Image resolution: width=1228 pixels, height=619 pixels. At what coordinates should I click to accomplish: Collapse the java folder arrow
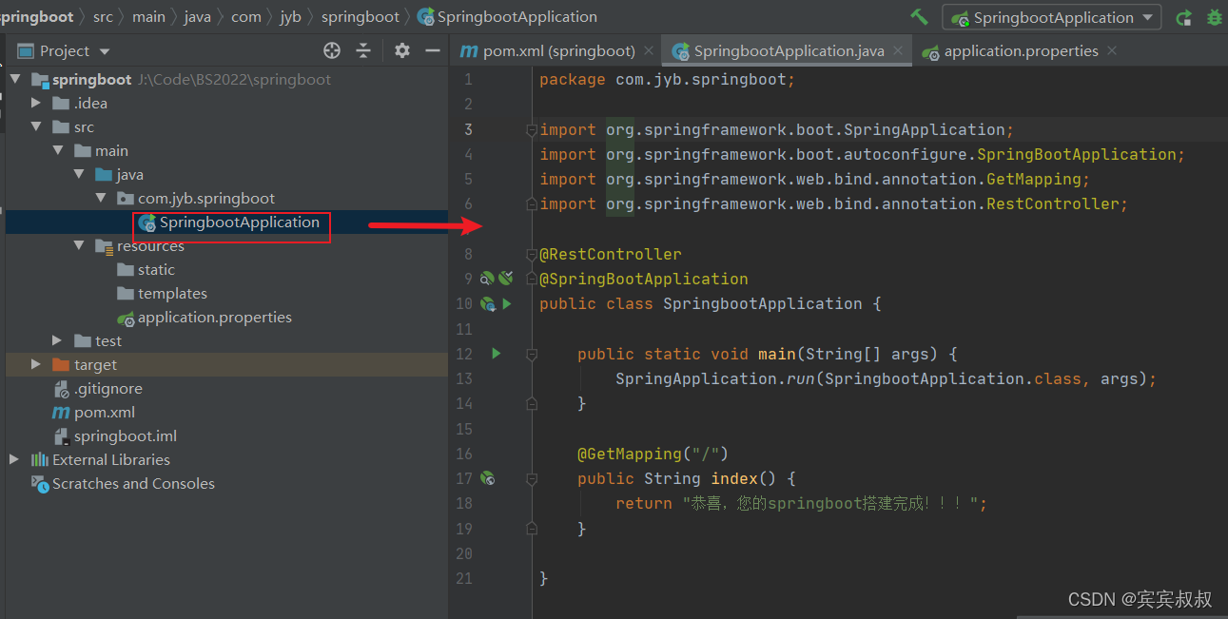(79, 174)
